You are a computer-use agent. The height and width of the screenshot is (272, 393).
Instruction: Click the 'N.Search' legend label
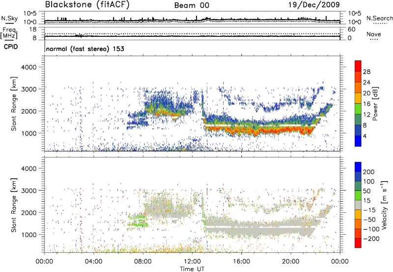pyautogui.click(x=379, y=18)
